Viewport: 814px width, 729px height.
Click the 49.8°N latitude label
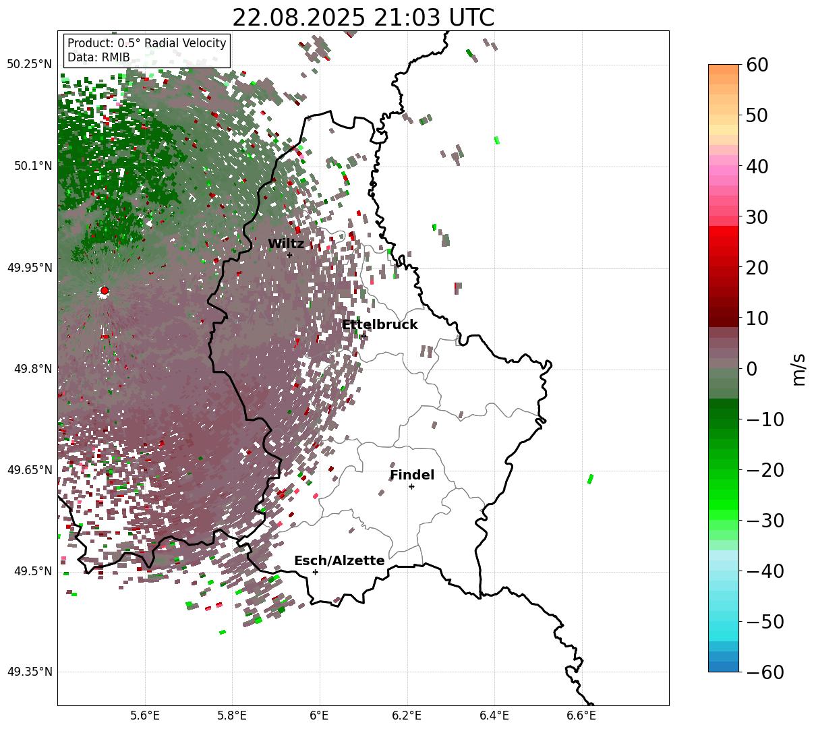coord(32,369)
